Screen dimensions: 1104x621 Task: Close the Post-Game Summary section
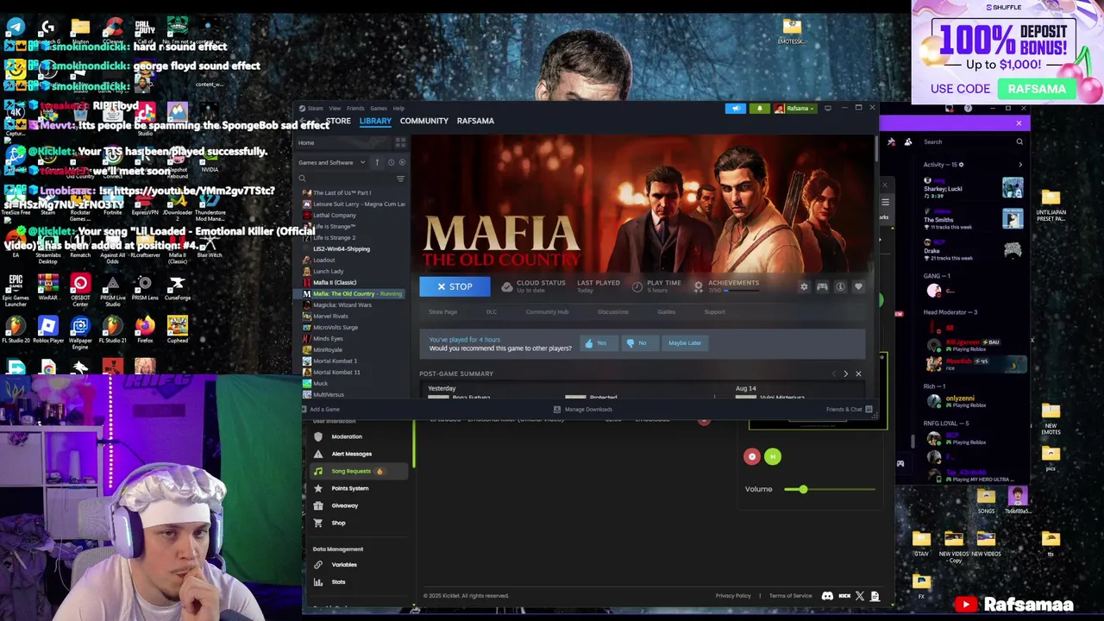pyautogui.click(x=858, y=374)
